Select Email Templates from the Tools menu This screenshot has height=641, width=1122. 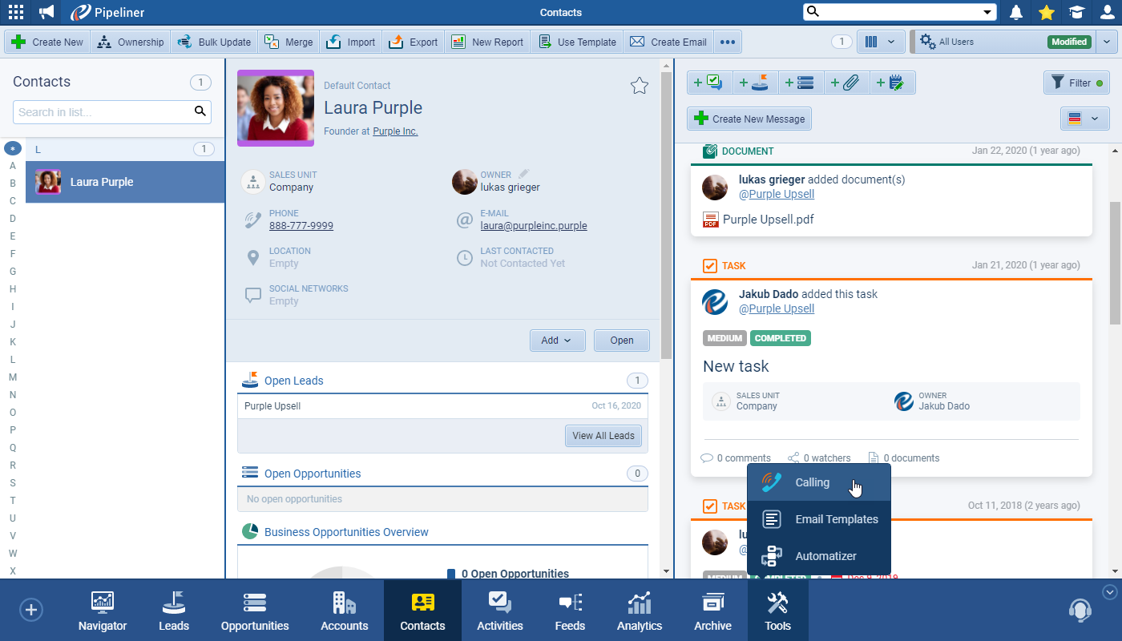click(x=836, y=519)
